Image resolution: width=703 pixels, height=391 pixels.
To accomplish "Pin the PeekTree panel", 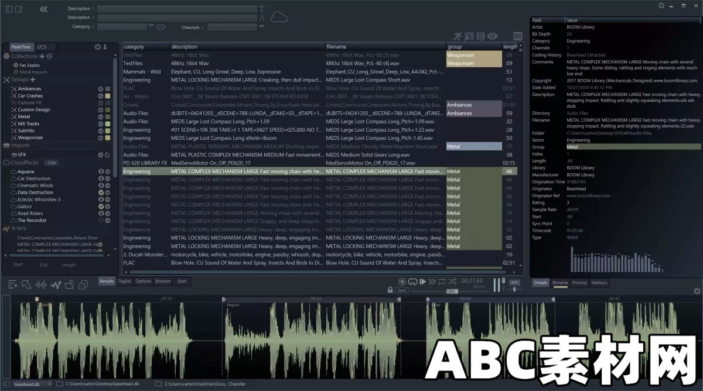I will [105, 47].
